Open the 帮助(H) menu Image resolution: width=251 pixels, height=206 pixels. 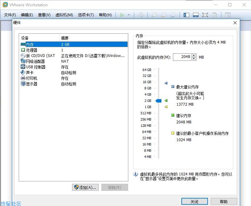coord(105,15)
